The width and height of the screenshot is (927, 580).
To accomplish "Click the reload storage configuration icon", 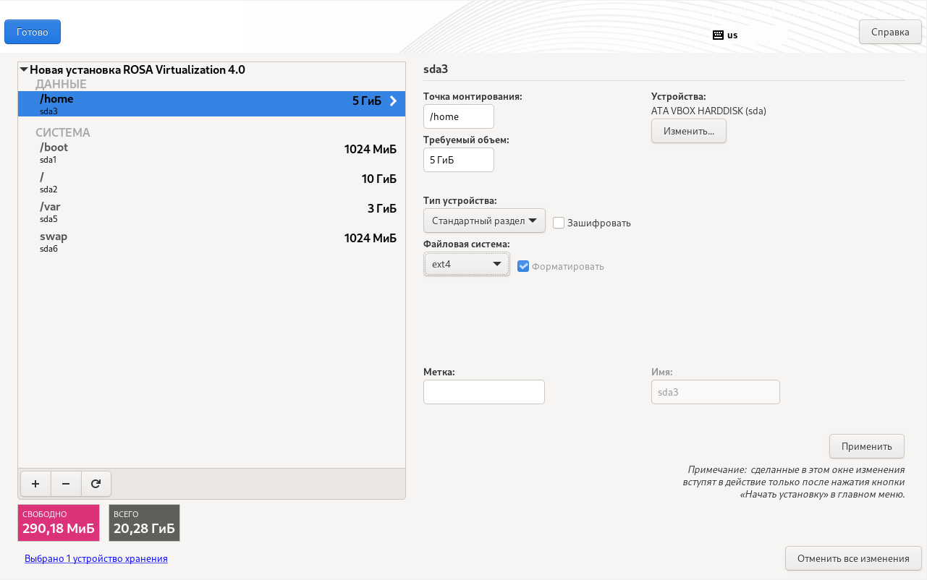I will click(x=96, y=484).
